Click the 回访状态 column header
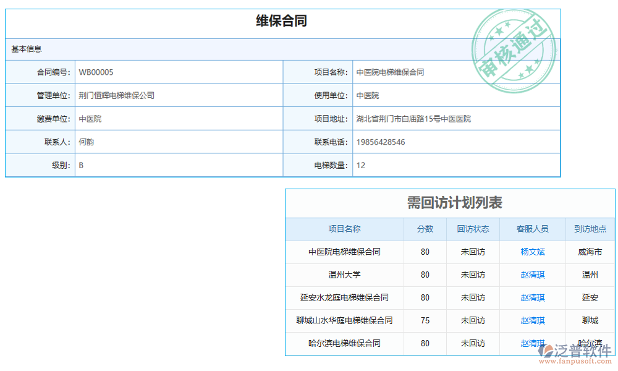618x371 pixels. [x=473, y=229]
